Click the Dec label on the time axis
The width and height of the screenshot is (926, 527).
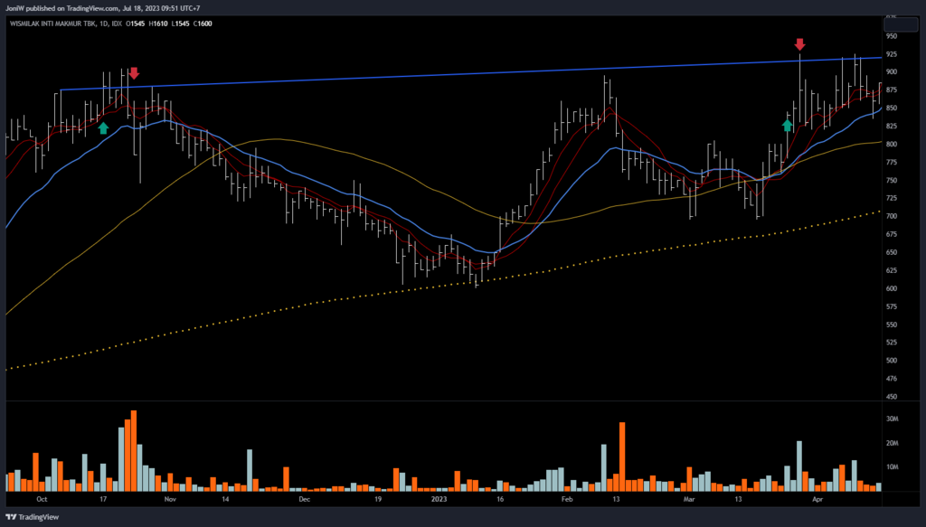tap(304, 498)
